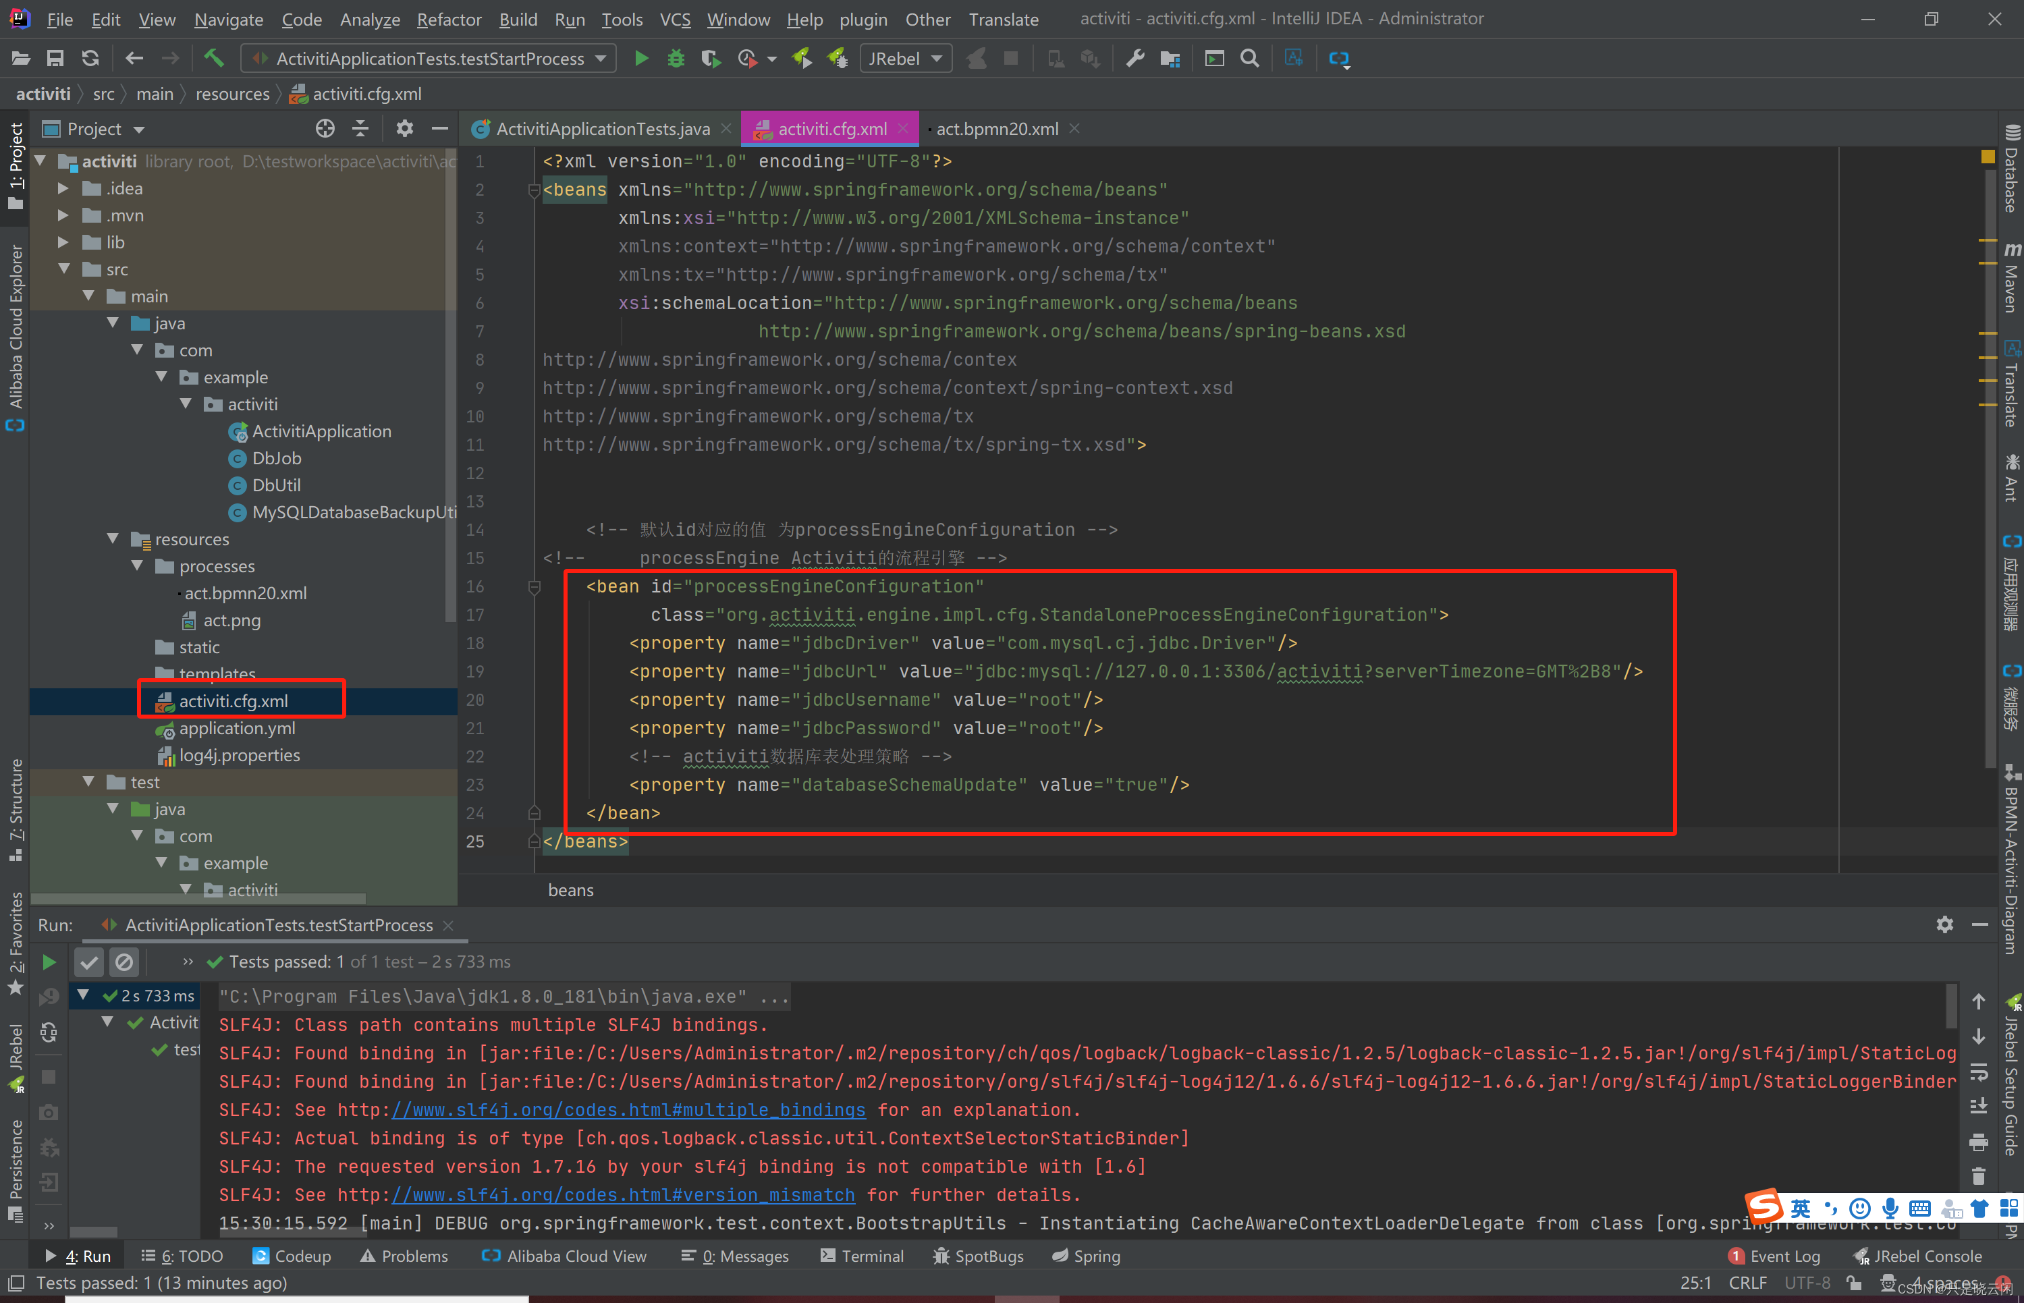Open the Translate icon in top toolbar
The width and height of the screenshot is (2024, 1303).
click(1294, 59)
